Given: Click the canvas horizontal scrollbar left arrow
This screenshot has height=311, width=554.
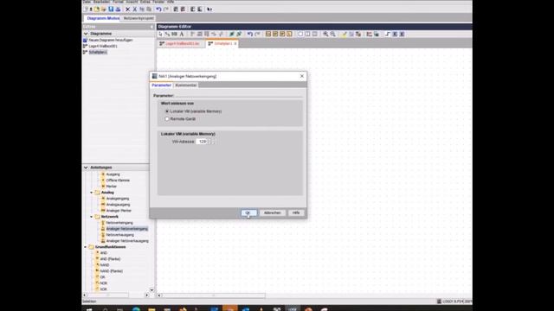Looking at the screenshot, I should (159, 295).
